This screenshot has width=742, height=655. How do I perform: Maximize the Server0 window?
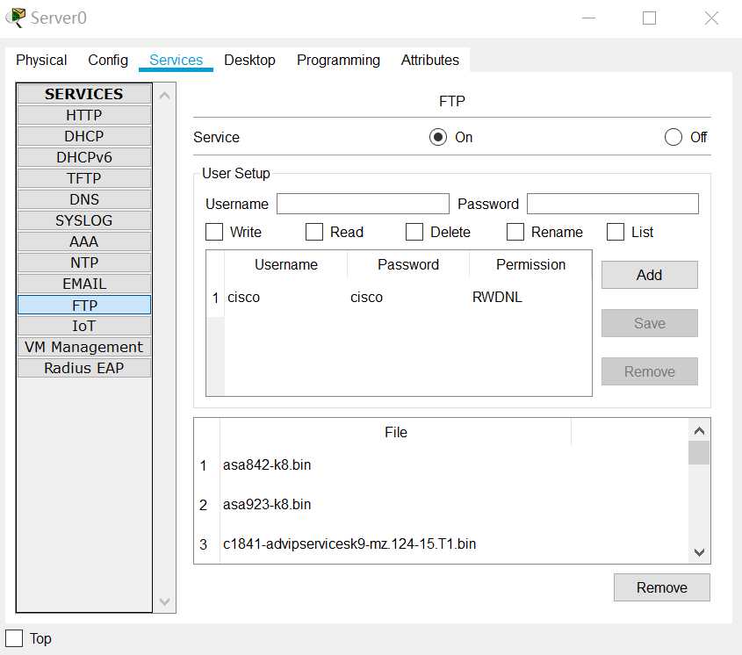click(649, 18)
